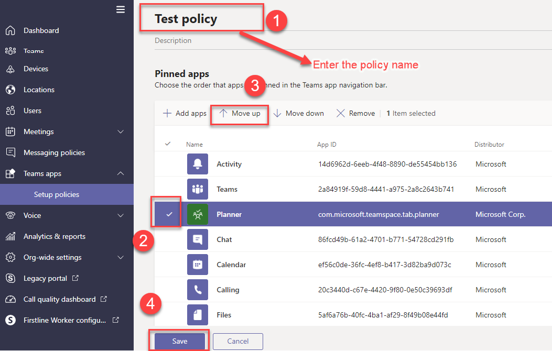The image size is (552, 351).
Task: Collapse the Teams apps section chevron
Action: pos(121,173)
